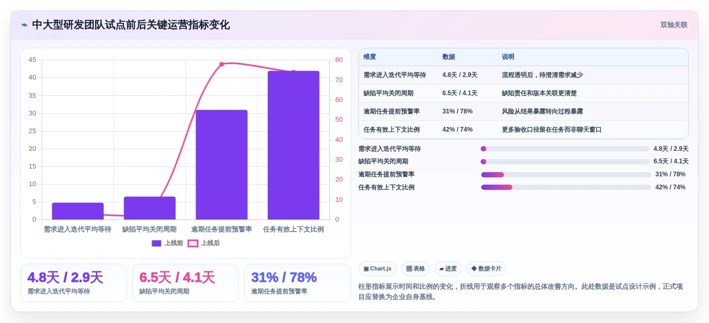Click the 说明 table column header
Viewport: 709px width, 323px height.
(508, 57)
